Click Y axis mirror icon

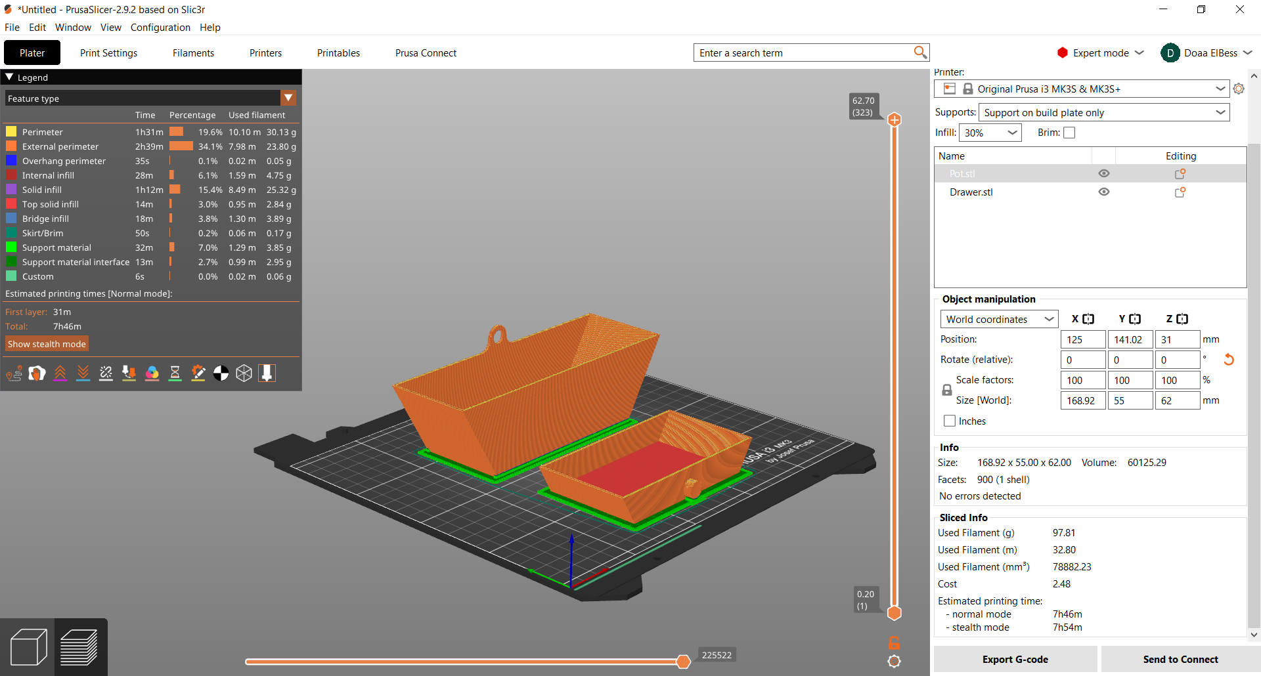point(1135,319)
